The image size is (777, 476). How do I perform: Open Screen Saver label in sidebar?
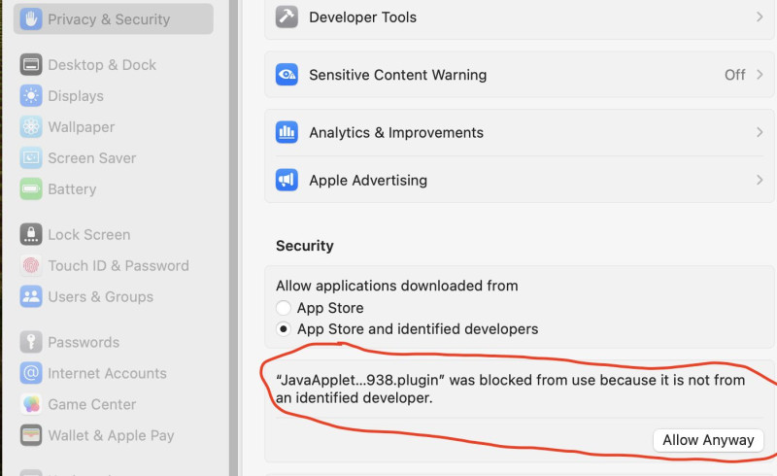91,158
